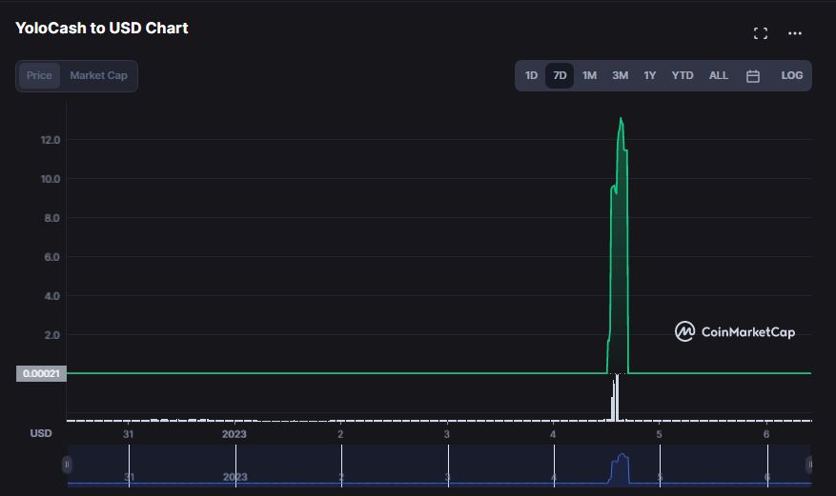Click the 10.0 y-axis label

[x=51, y=179]
